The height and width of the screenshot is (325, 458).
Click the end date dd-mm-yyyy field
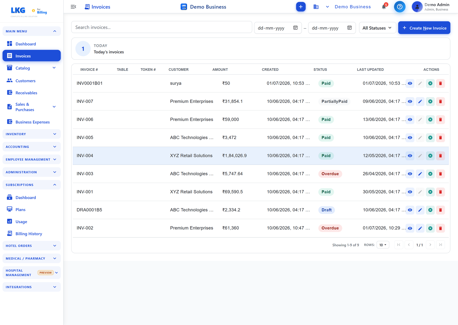[332, 28]
